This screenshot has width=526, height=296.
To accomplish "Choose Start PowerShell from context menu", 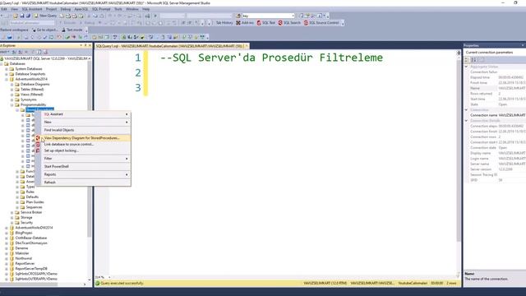I will 85,166.
